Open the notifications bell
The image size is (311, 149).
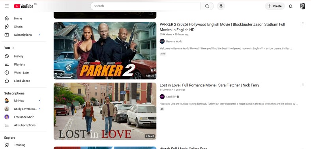[290, 6]
